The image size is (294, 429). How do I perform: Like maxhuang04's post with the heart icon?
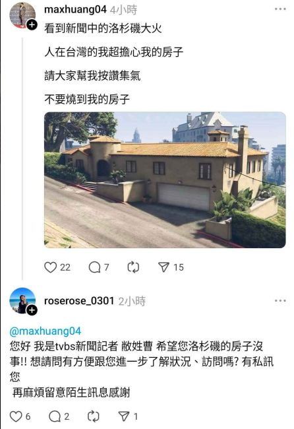click(x=51, y=267)
